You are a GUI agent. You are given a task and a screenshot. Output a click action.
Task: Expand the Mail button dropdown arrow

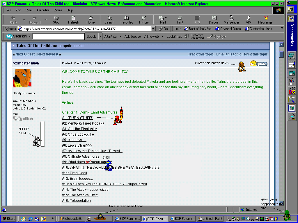point(166,18)
